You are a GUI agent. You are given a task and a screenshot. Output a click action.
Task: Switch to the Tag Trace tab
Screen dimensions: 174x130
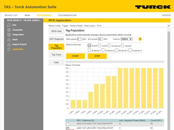click(56, 55)
